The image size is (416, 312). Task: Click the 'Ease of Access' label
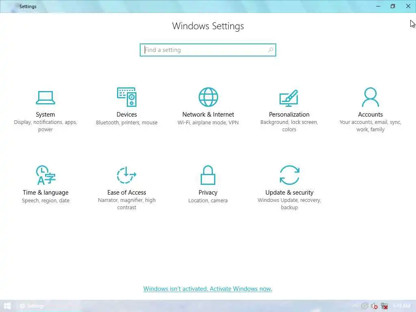[127, 192]
